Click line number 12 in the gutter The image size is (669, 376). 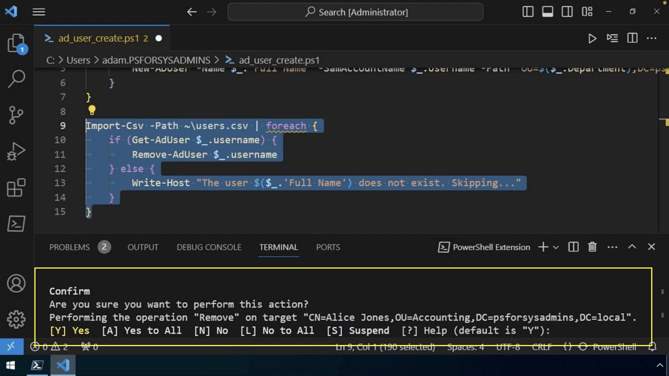click(x=60, y=169)
